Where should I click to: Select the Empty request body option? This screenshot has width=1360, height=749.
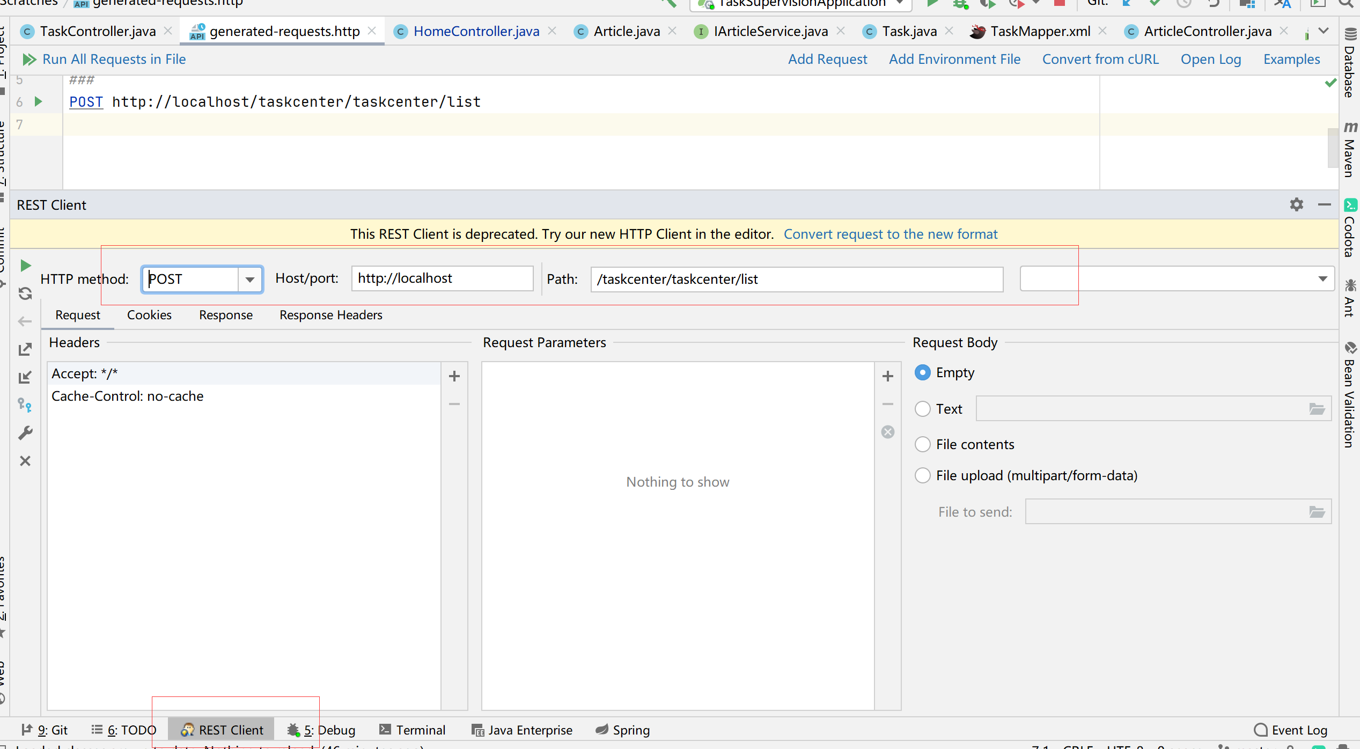922,372
